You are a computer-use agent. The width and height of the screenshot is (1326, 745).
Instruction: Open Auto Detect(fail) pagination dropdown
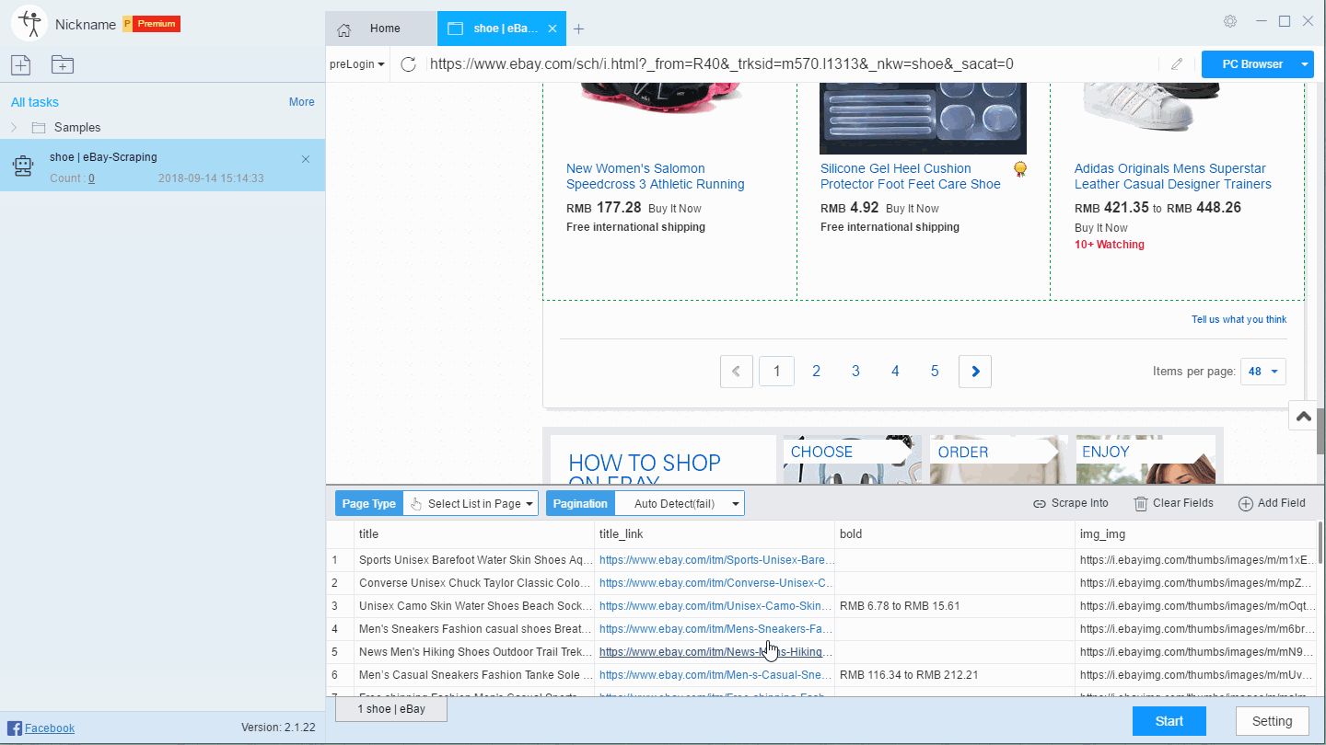click(680, 503)
